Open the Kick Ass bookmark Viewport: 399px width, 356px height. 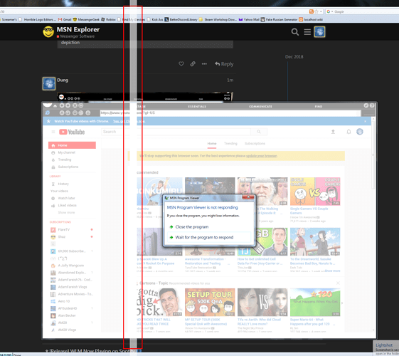pyautogui.click(x=155, y=20)
